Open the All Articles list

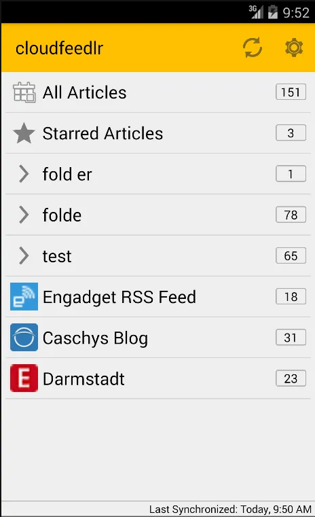click(x=158, y=92)
